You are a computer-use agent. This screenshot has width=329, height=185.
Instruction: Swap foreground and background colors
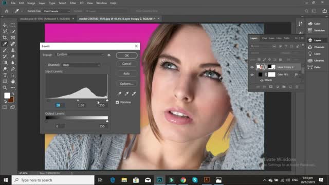pyautogui.click(x=13, y=94)
